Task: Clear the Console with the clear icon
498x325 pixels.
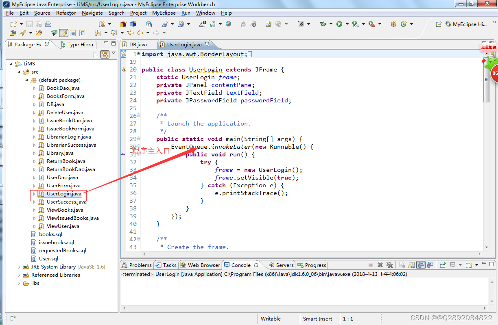Action: pyautogui.click(x=401, y=264)
